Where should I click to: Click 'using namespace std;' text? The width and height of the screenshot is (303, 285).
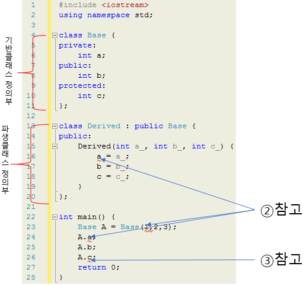106,15
